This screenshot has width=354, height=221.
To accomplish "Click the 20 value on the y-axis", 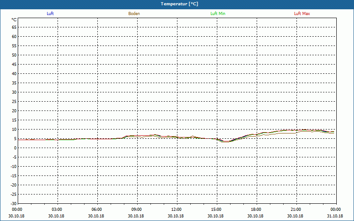I will (14, 111).
